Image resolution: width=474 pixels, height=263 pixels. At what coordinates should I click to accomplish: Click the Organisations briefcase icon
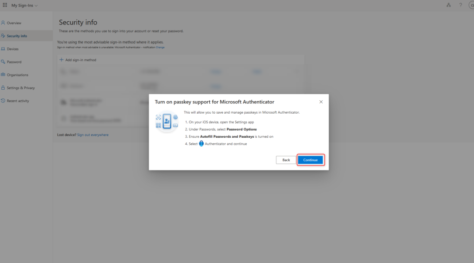pos(3,74)
